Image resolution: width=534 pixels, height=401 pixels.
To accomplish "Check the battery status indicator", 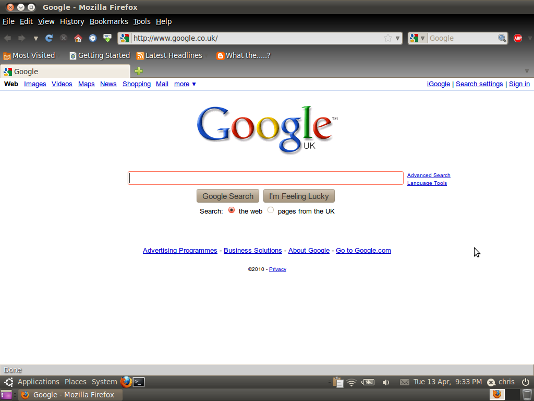I will (x=368, y=382).
